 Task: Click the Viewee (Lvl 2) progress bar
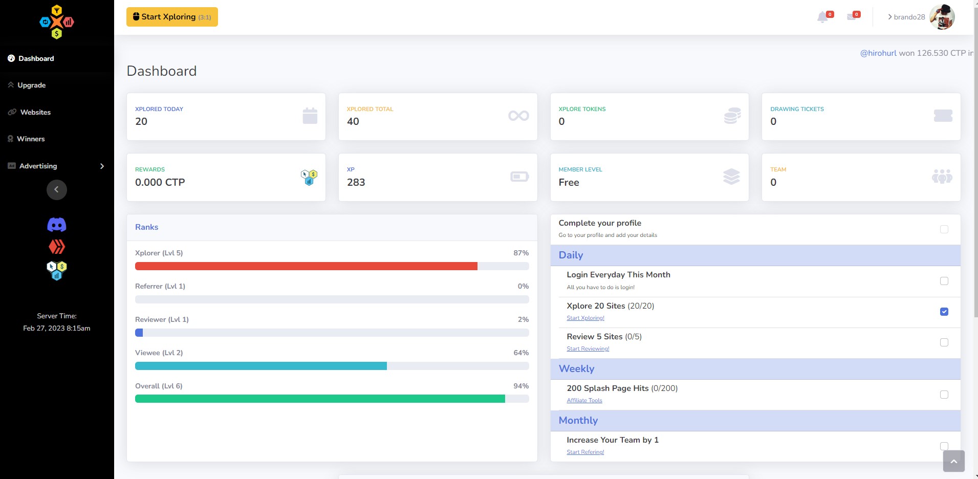pyautogui.click(x=332, y=366)
